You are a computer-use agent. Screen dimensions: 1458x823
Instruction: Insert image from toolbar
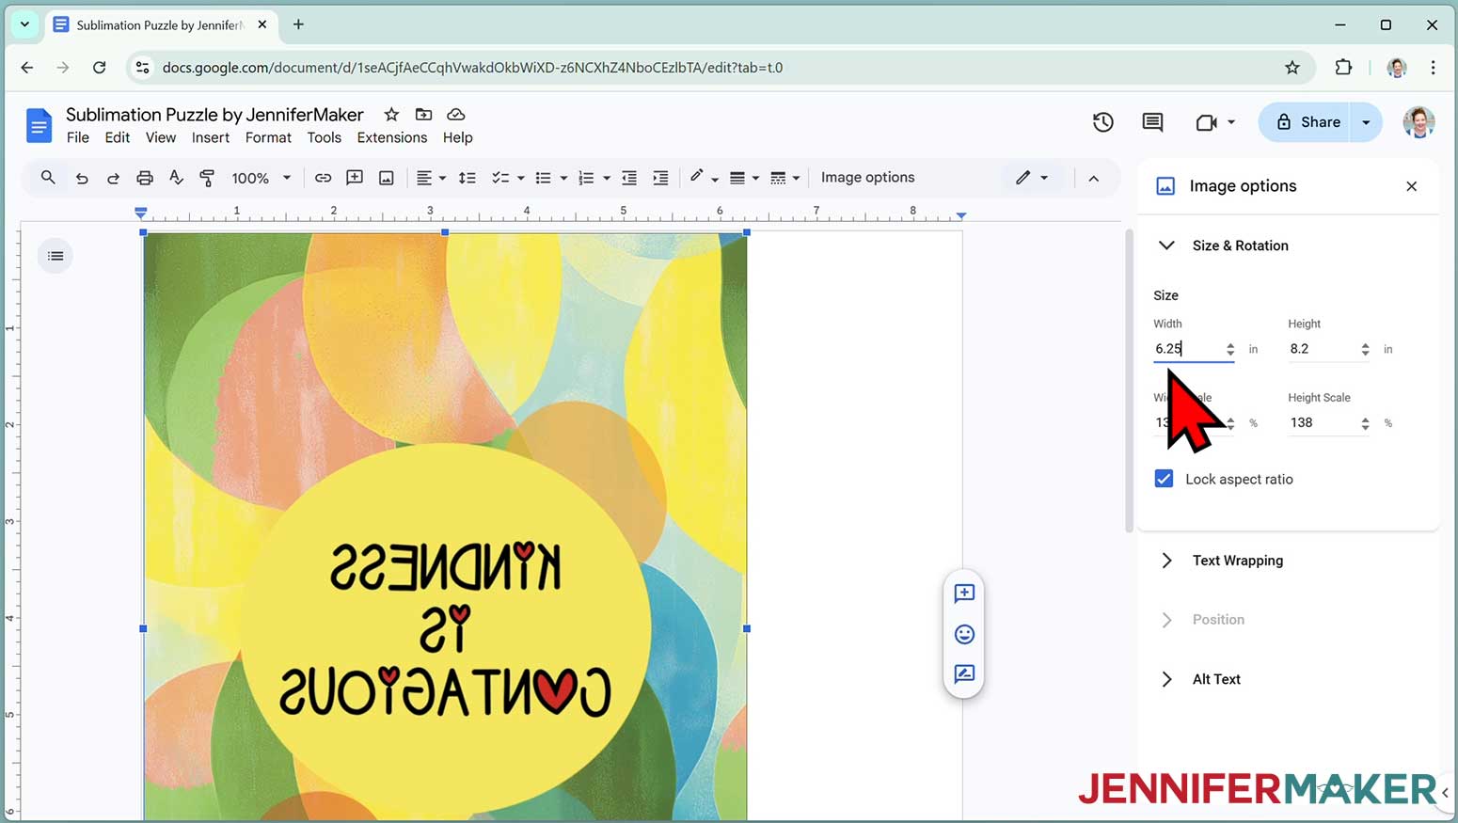coord(386,178)
